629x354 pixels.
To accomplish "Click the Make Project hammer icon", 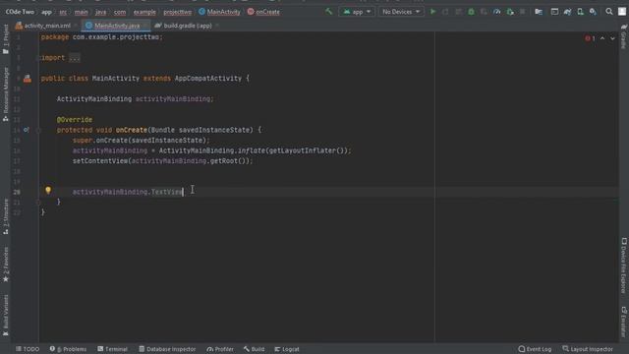I will coord(329,12).
